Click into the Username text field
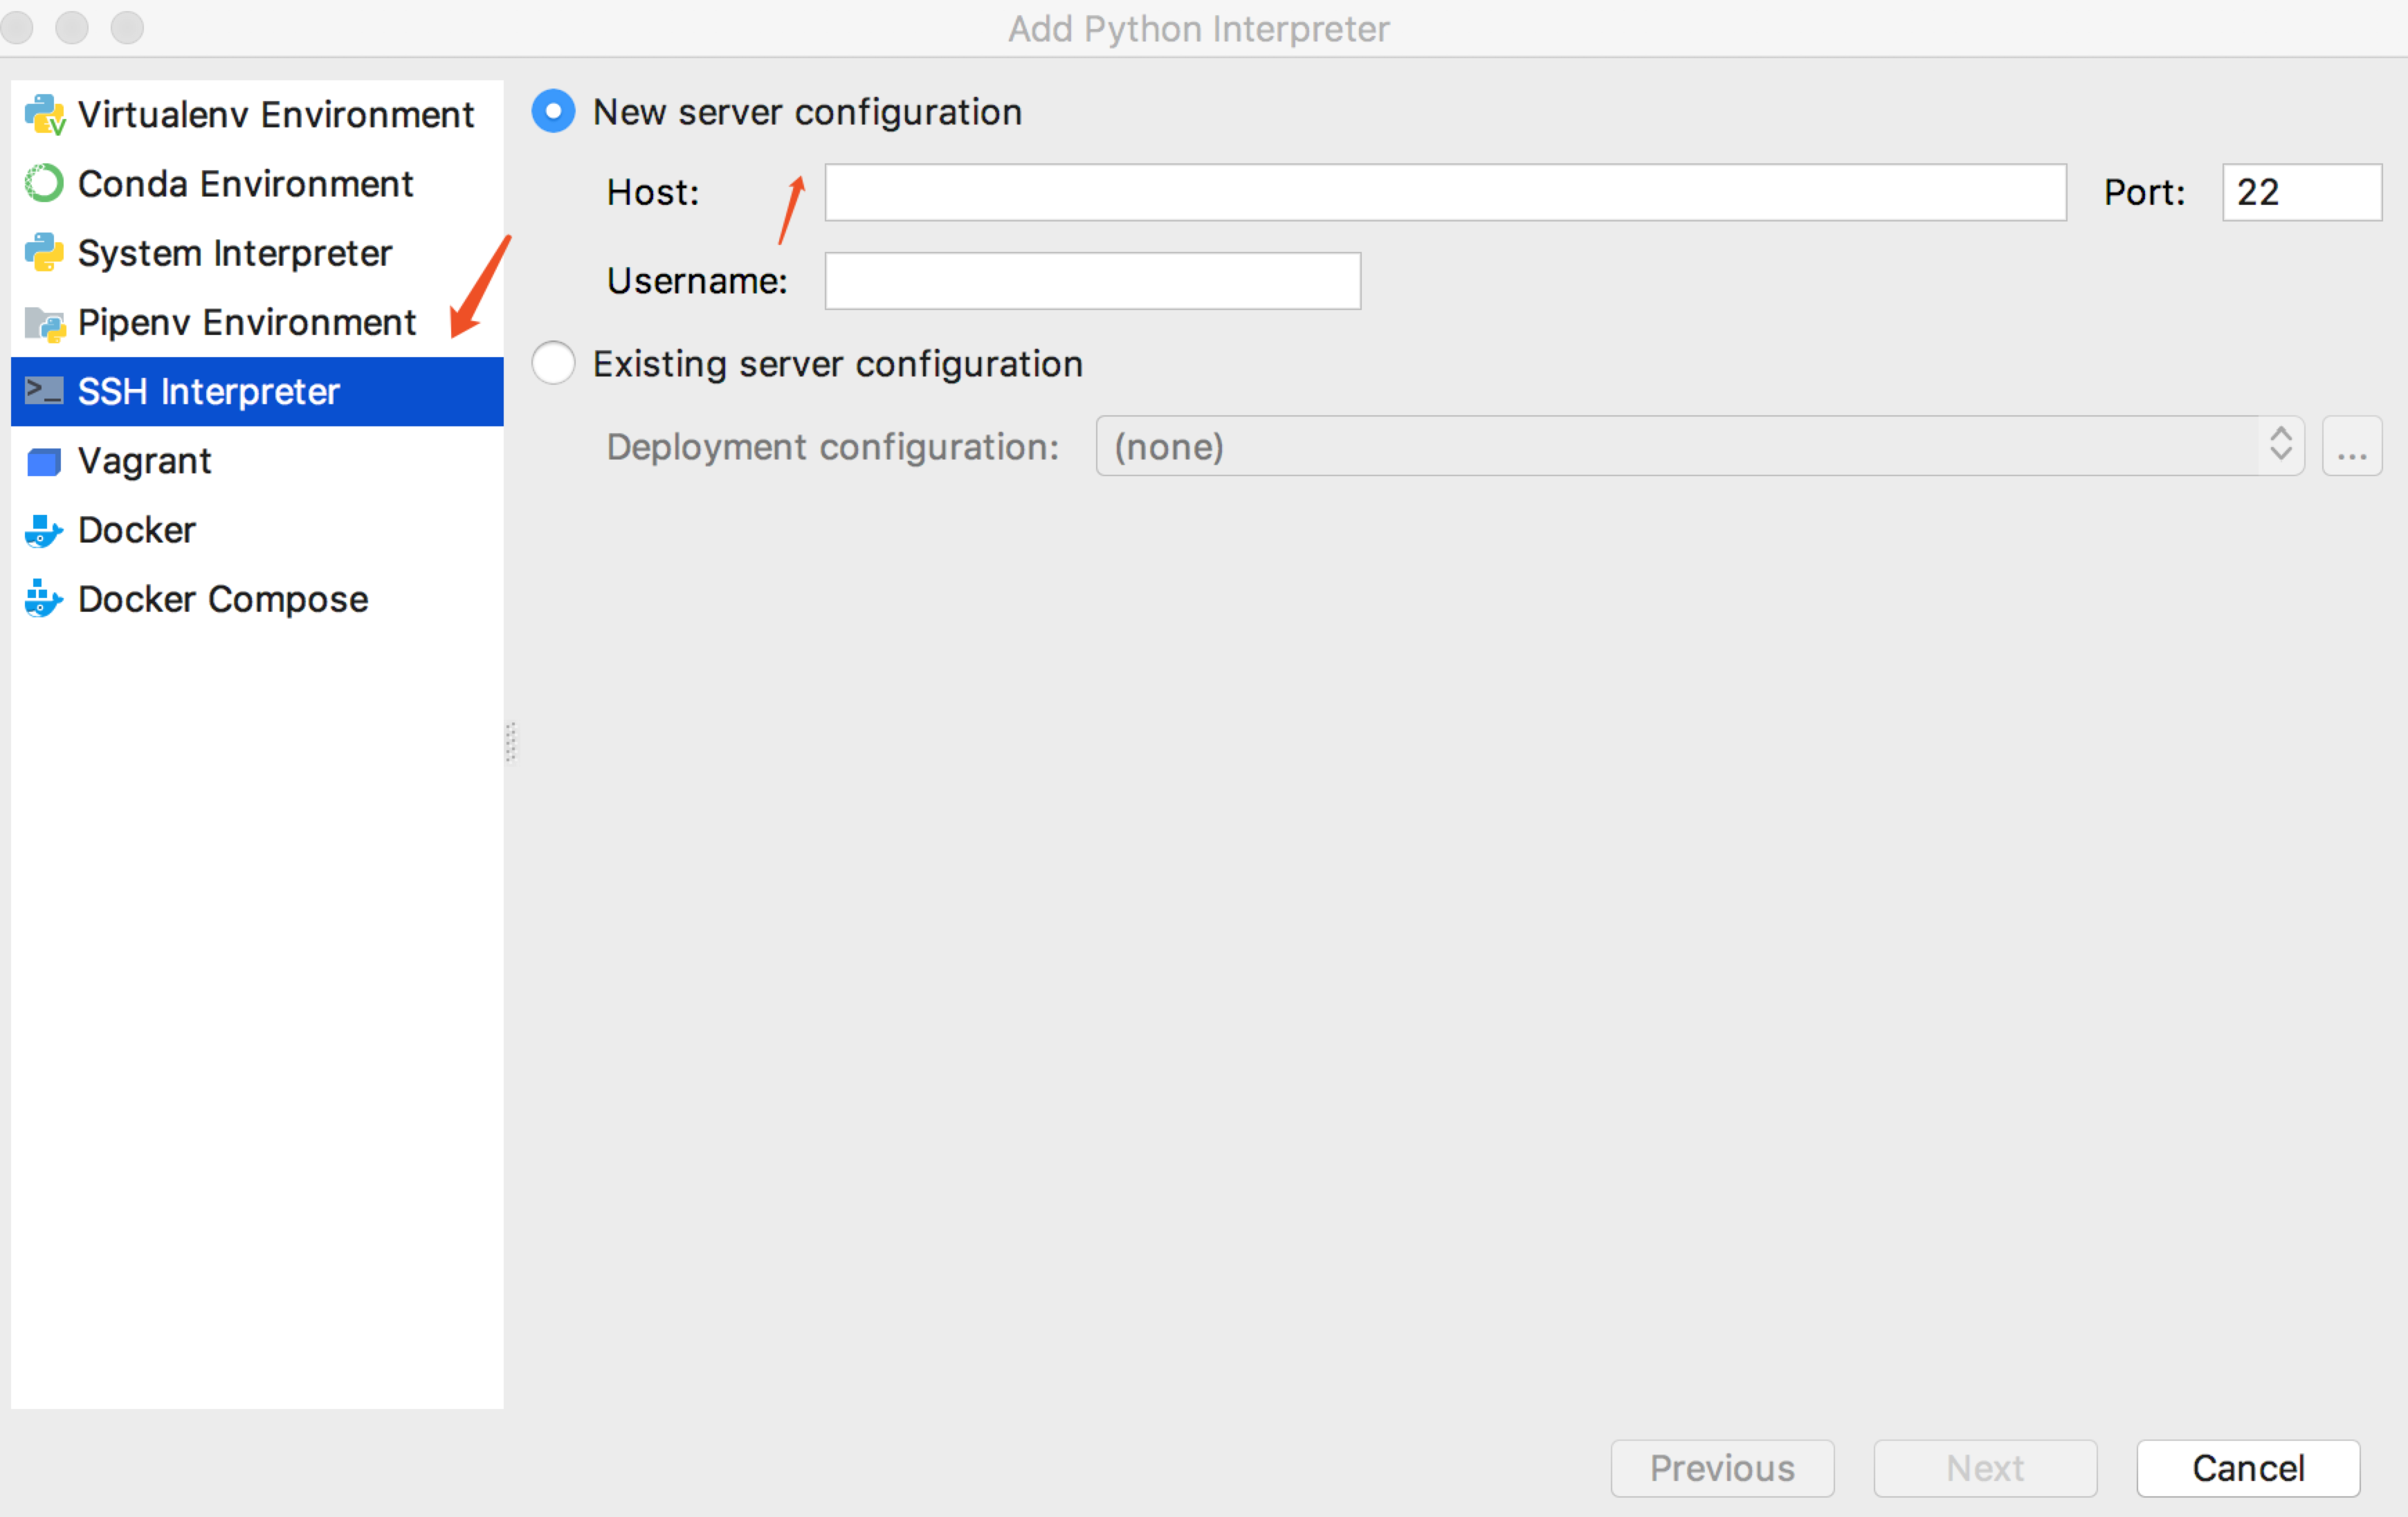Viewport: 2408px width, 1517px height. point(1092,281)
